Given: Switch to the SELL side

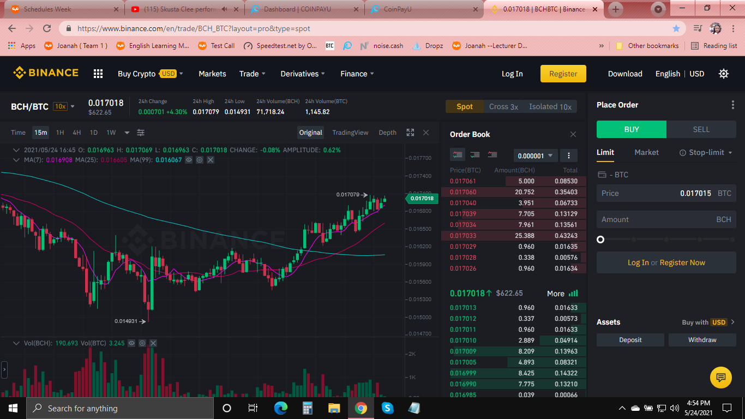Looking at the screenshot, I should (701, 129).
